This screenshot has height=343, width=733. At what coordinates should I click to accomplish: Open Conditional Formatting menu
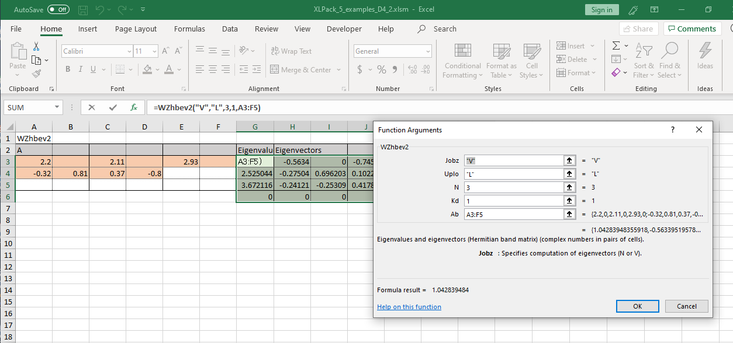(462, 61)
